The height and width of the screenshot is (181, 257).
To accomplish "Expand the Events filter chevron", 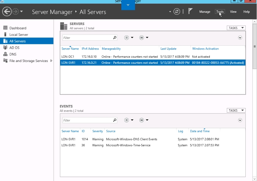I will point(240,120).
